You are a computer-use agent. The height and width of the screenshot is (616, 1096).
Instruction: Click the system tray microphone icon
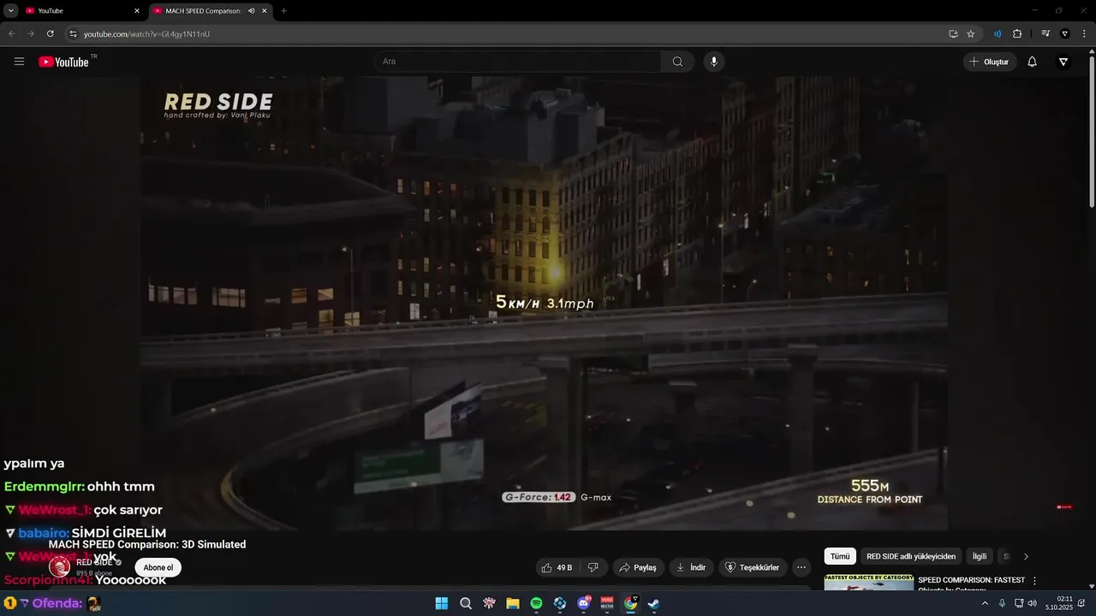coord(1002,603)
